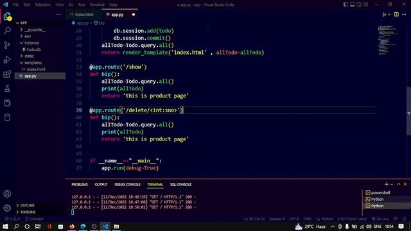Open the Testing flask icon
This screenshot has width=411, height=231.
(7, 89)
